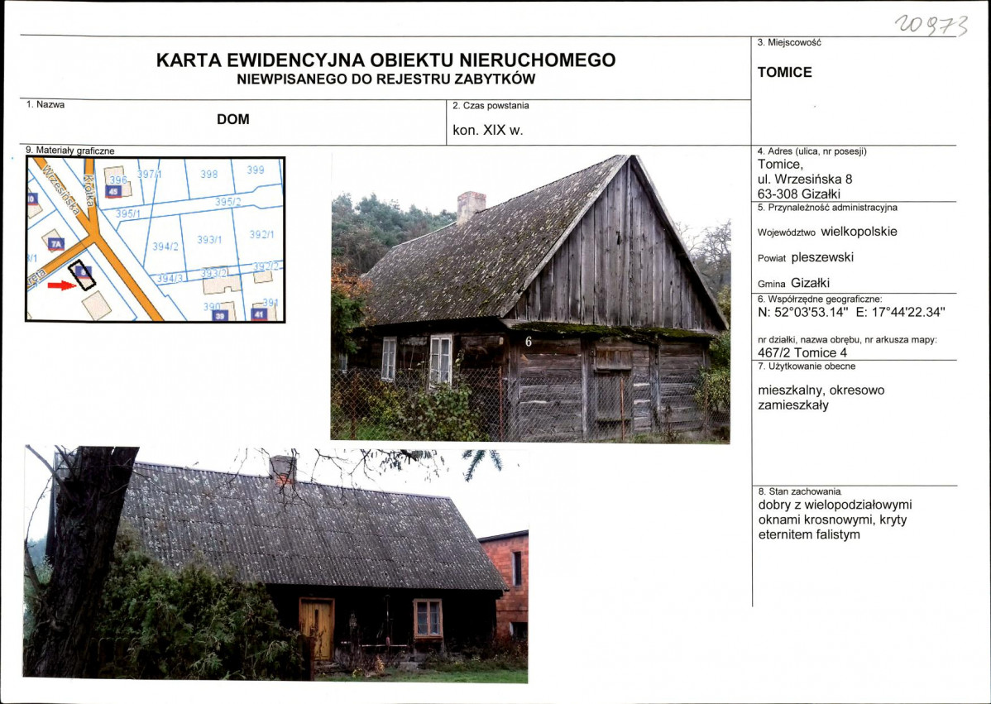
Task: Select the date value 'kon. XIX w.'
Action: 488,131
